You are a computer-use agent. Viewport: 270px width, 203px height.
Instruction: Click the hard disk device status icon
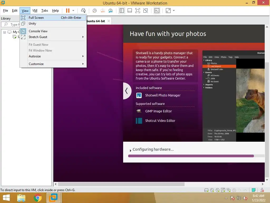206,190
